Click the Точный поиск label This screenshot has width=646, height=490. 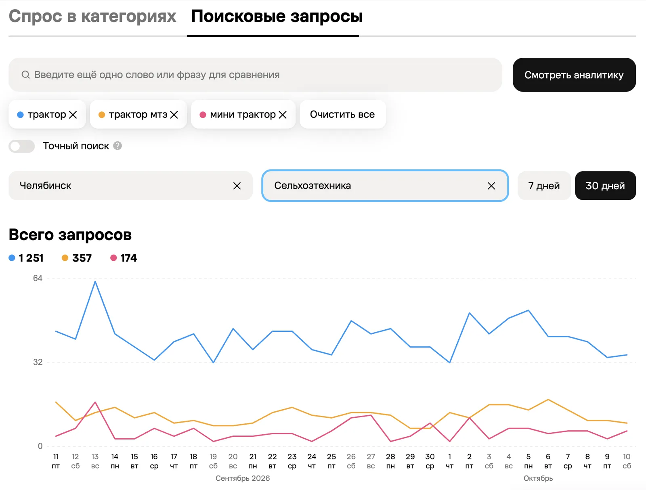click(x=76, y=146)
